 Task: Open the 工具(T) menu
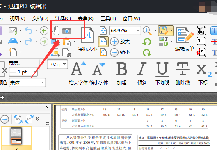(108, 19)
